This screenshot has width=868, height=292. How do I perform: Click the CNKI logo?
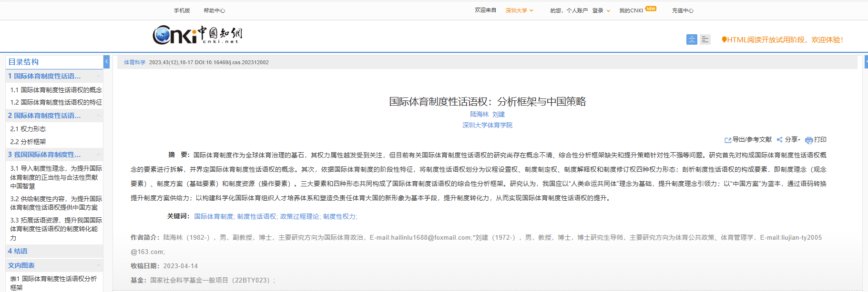(x=197, y=35)
